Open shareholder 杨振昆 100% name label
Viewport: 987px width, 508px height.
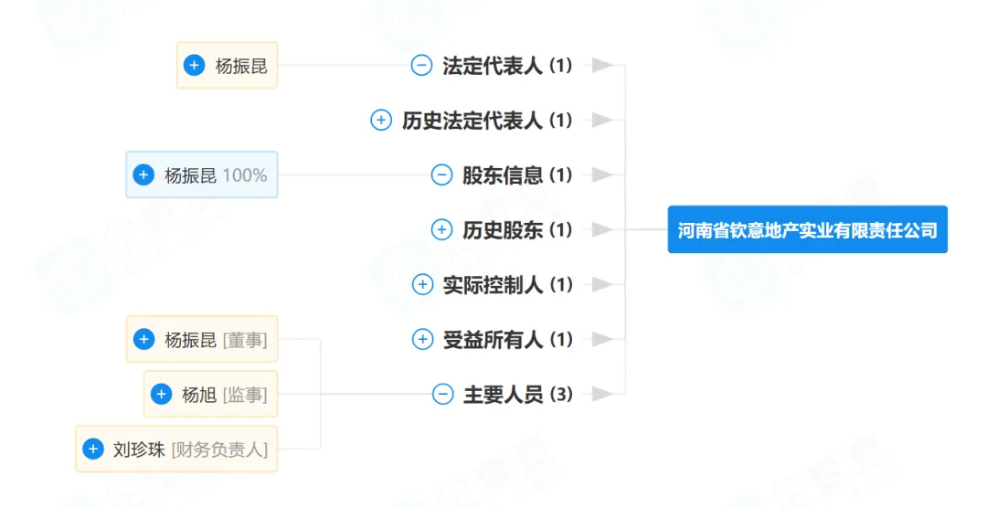coord(191,175)
